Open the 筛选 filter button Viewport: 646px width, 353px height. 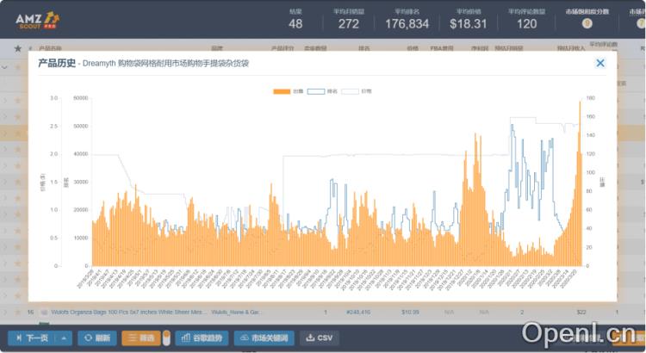pyautogui.click(x=140, y=338)
